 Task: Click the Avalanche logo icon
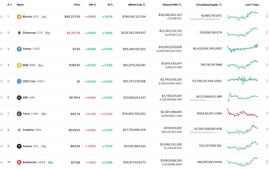(x=19, y=162)
